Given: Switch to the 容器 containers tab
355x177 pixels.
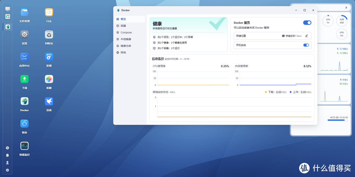Looking at the screenshot, I should point(130,26).
